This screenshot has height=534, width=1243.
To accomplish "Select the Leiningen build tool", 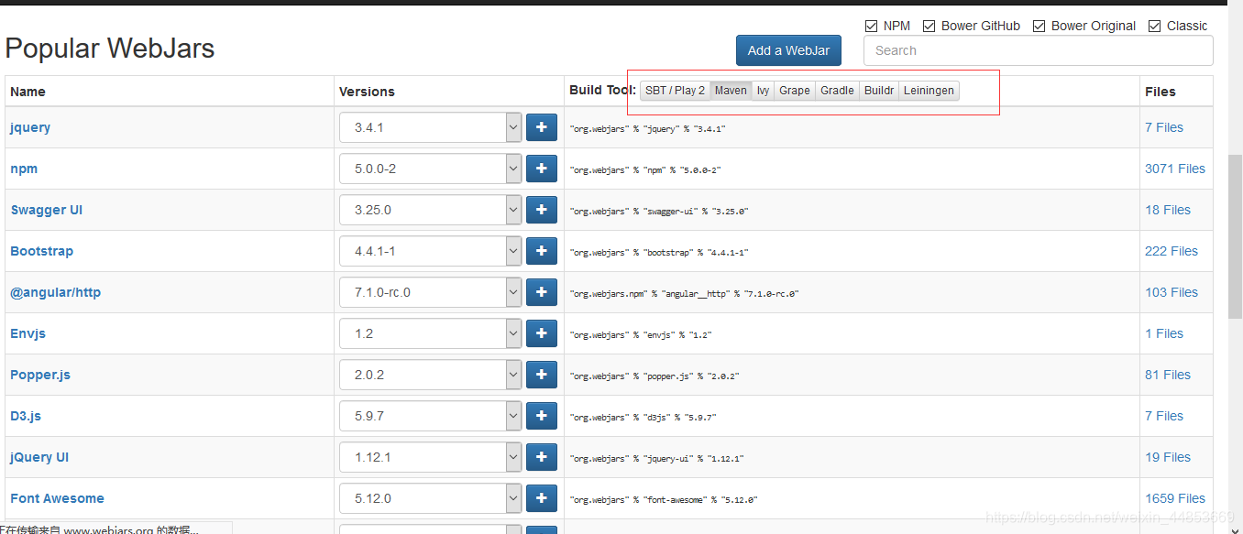I will [929, 91].
